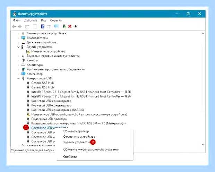Expand the Видеоадаптеры branch
Image resolution: width=215 pixels, height=172 pixels.
18,38
